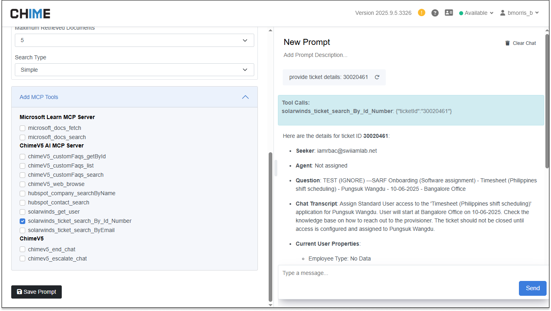This screenshot has height=311, width=551.
Task: Click the green Available status dot
Action: tap(461, 13)
